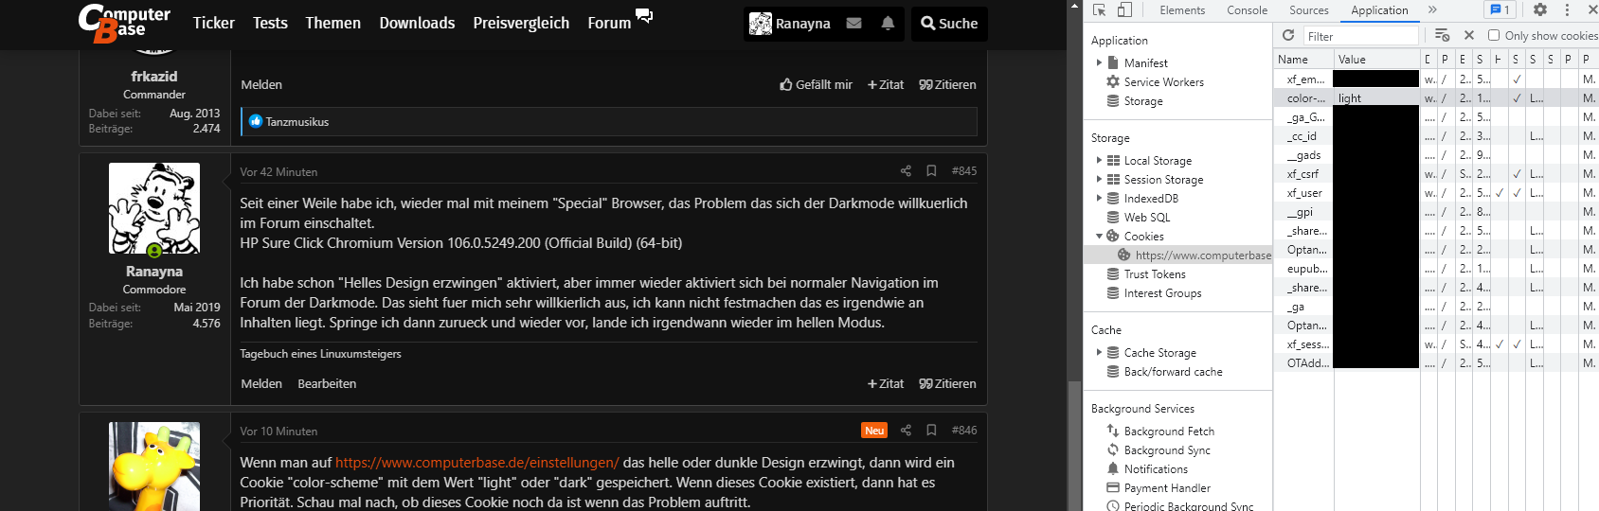Follow the computerbase.de/einstellungen link
This screenshot has height=511, width=1599.
476,463
